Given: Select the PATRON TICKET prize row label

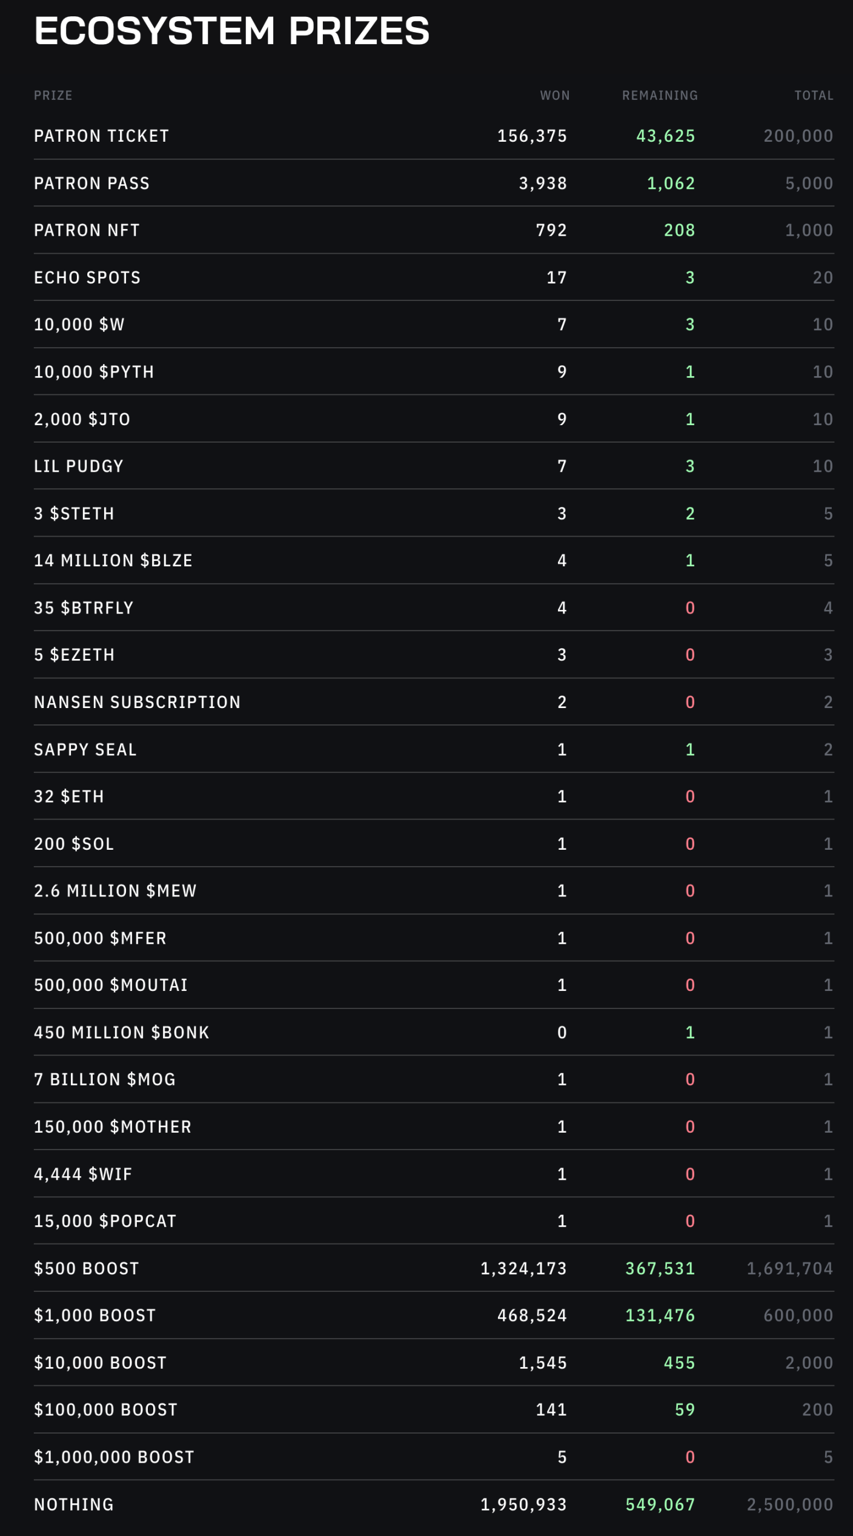Looking at the screenshot, I should [x=102, y=136].
